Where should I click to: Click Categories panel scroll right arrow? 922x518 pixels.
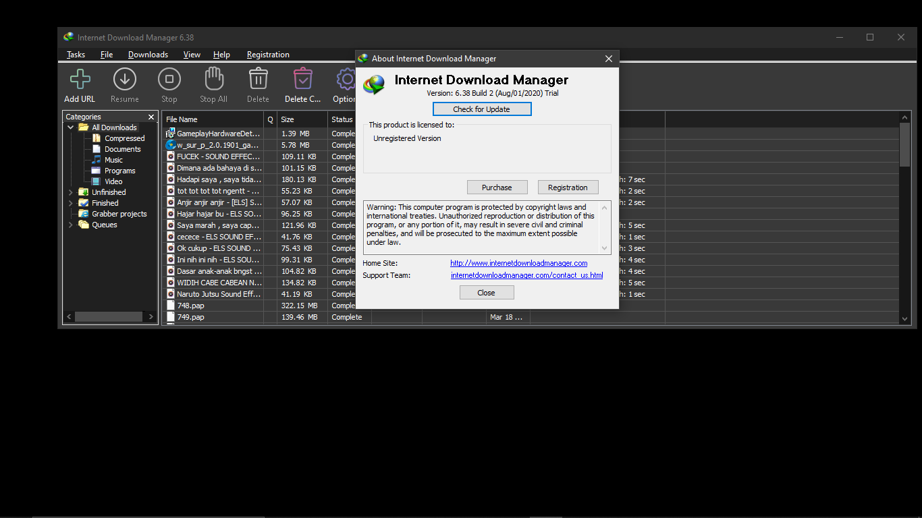(x=151, y=316)
